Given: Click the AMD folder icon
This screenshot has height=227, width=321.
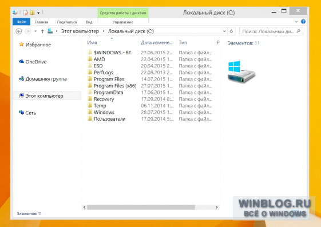Looking at the screenshot, I should [90, 59].
